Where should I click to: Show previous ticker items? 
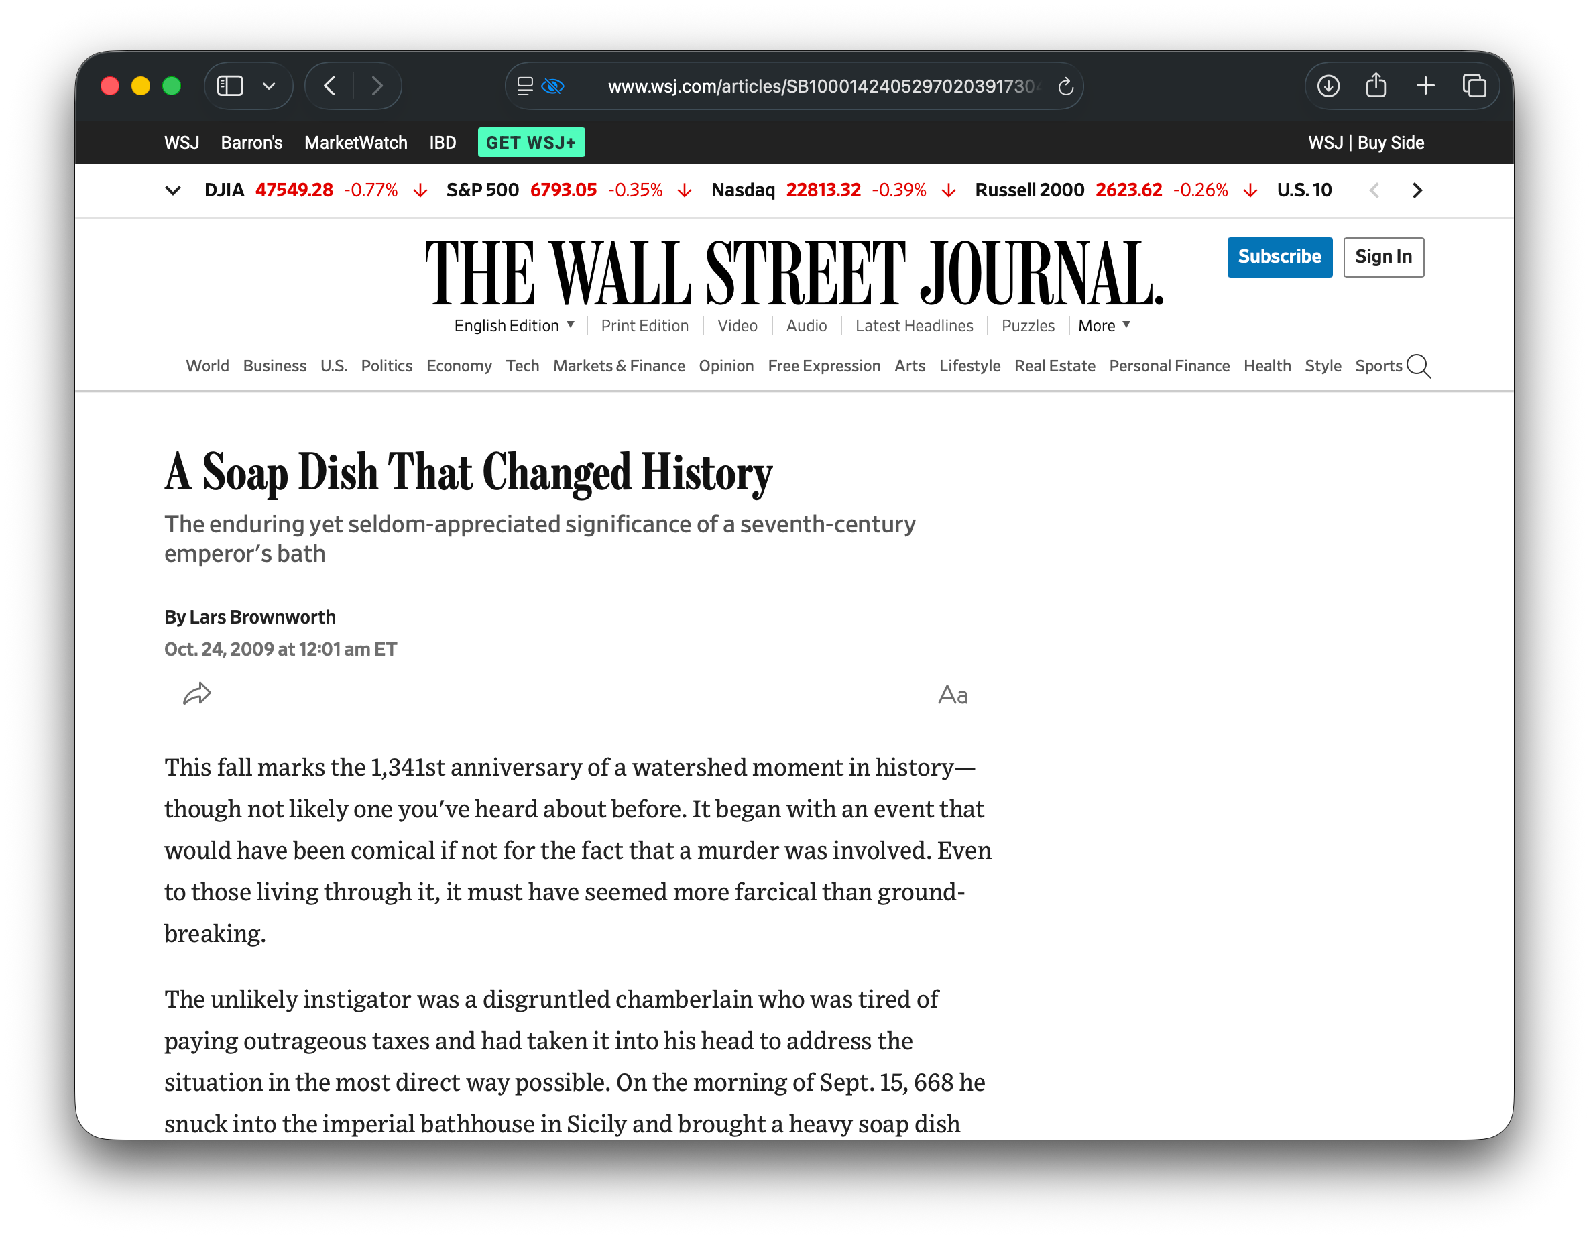(1374, 190)
